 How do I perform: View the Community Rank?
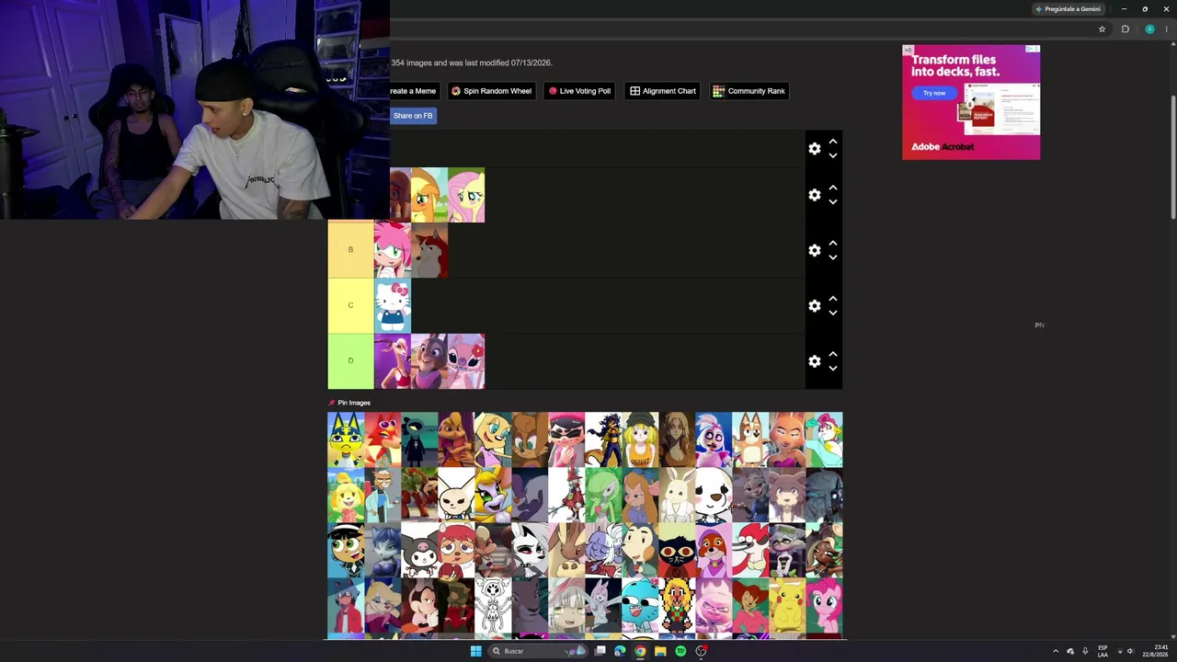click(x=748, y=91)
